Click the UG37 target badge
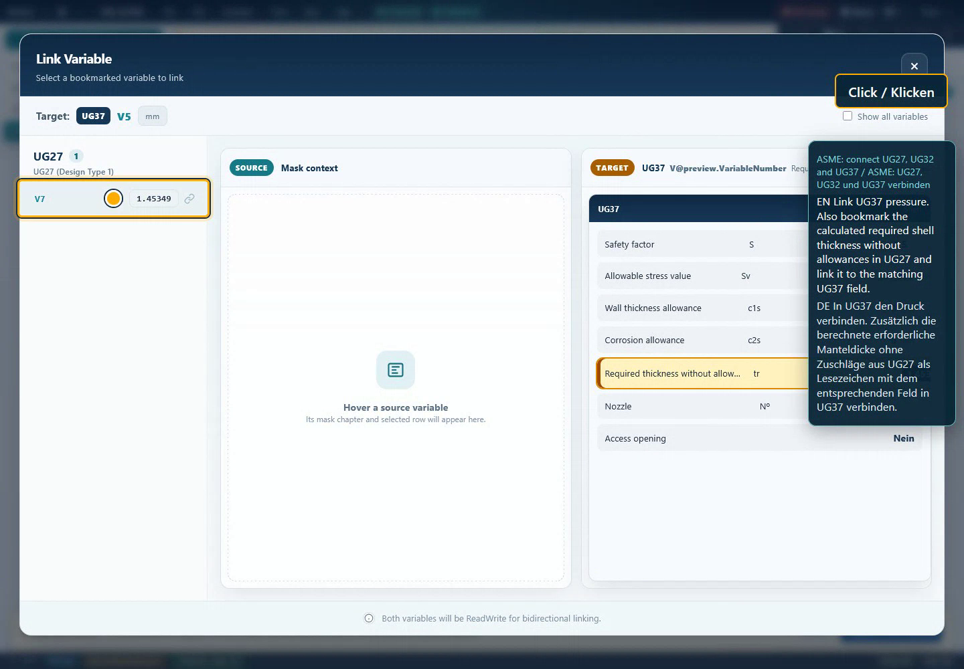The height and width of the screenshot is (669, 964). (x=93, y=116)
